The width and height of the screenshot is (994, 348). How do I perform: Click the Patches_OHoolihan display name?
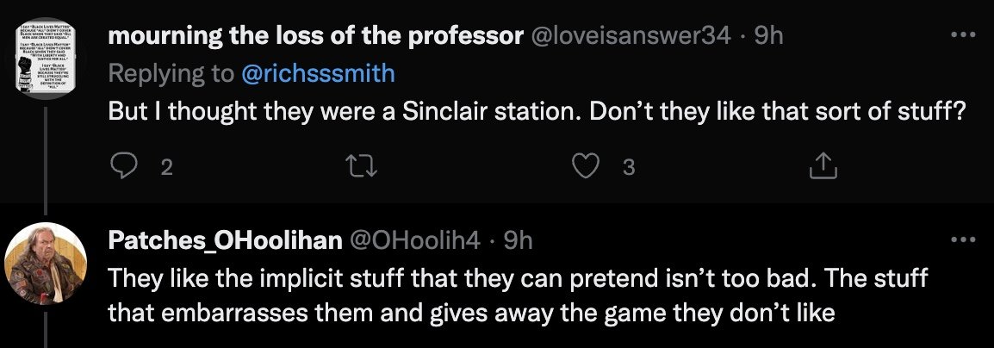(x=224, y=241)
